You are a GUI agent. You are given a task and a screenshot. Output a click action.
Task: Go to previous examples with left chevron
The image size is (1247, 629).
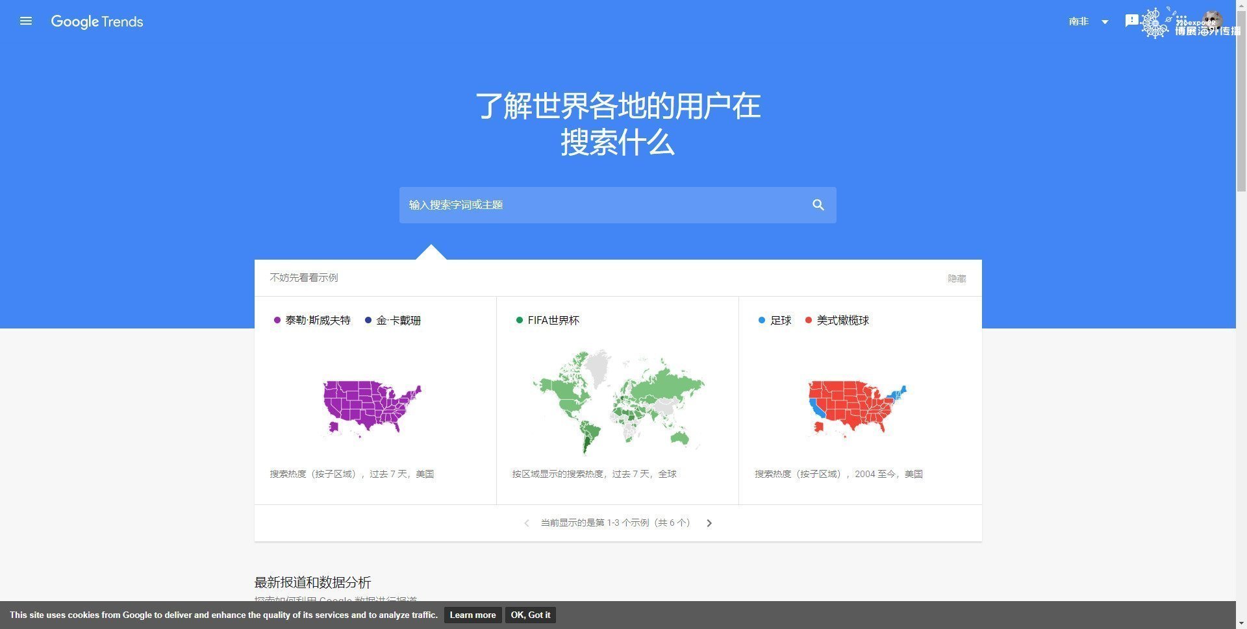[527, 523]
